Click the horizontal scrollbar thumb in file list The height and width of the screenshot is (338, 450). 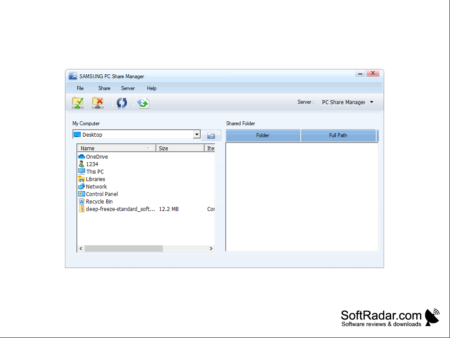pos(124,249)
